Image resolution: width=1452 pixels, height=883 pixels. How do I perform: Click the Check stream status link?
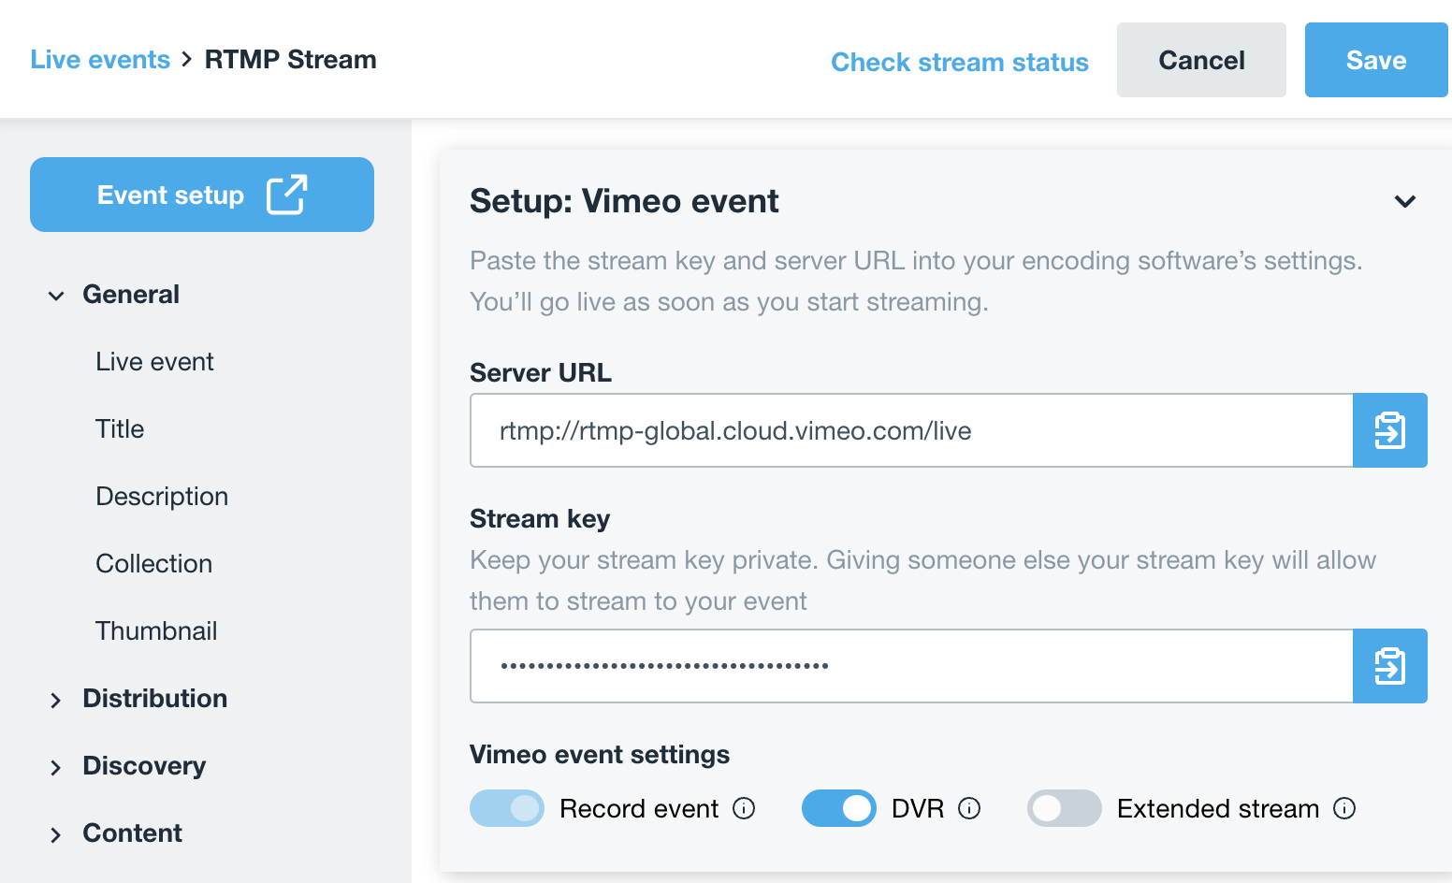959,62
